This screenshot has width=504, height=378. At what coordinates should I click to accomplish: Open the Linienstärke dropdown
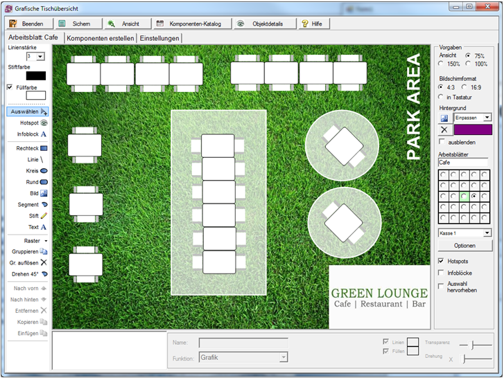click(x=40, y=56)
